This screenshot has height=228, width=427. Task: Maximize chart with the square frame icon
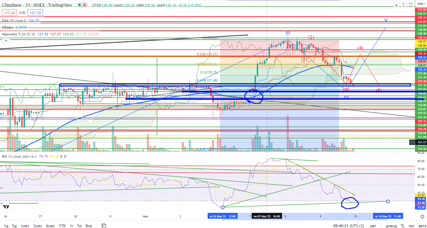[411, 5]
